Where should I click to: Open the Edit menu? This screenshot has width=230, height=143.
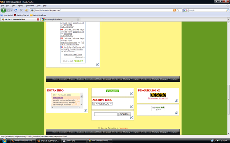point(8,6)
